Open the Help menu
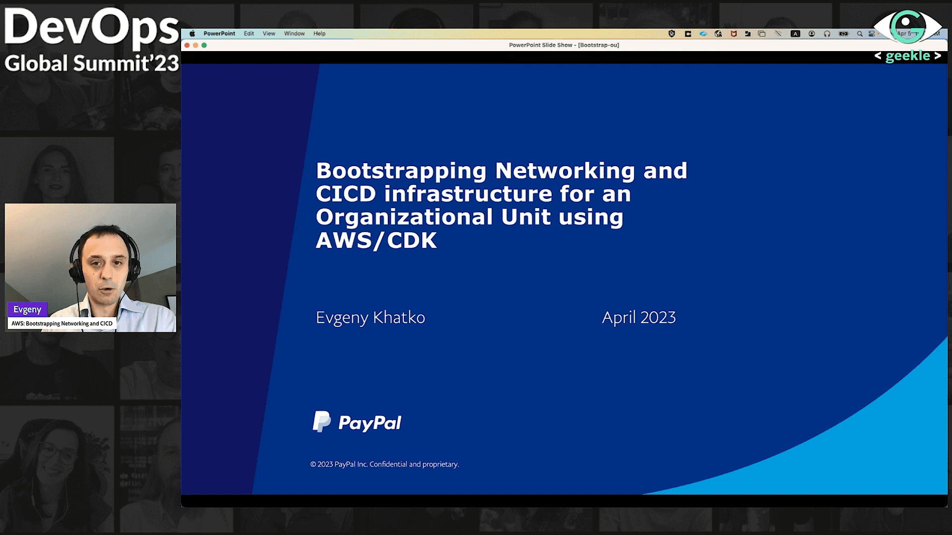952x535 pixels. click(319, 34)
